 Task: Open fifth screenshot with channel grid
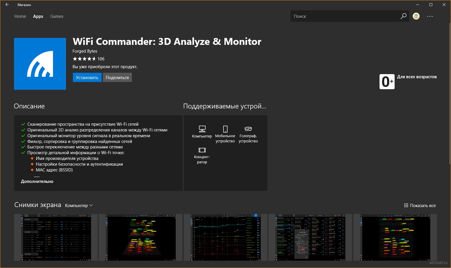click(x=395, y=238)
